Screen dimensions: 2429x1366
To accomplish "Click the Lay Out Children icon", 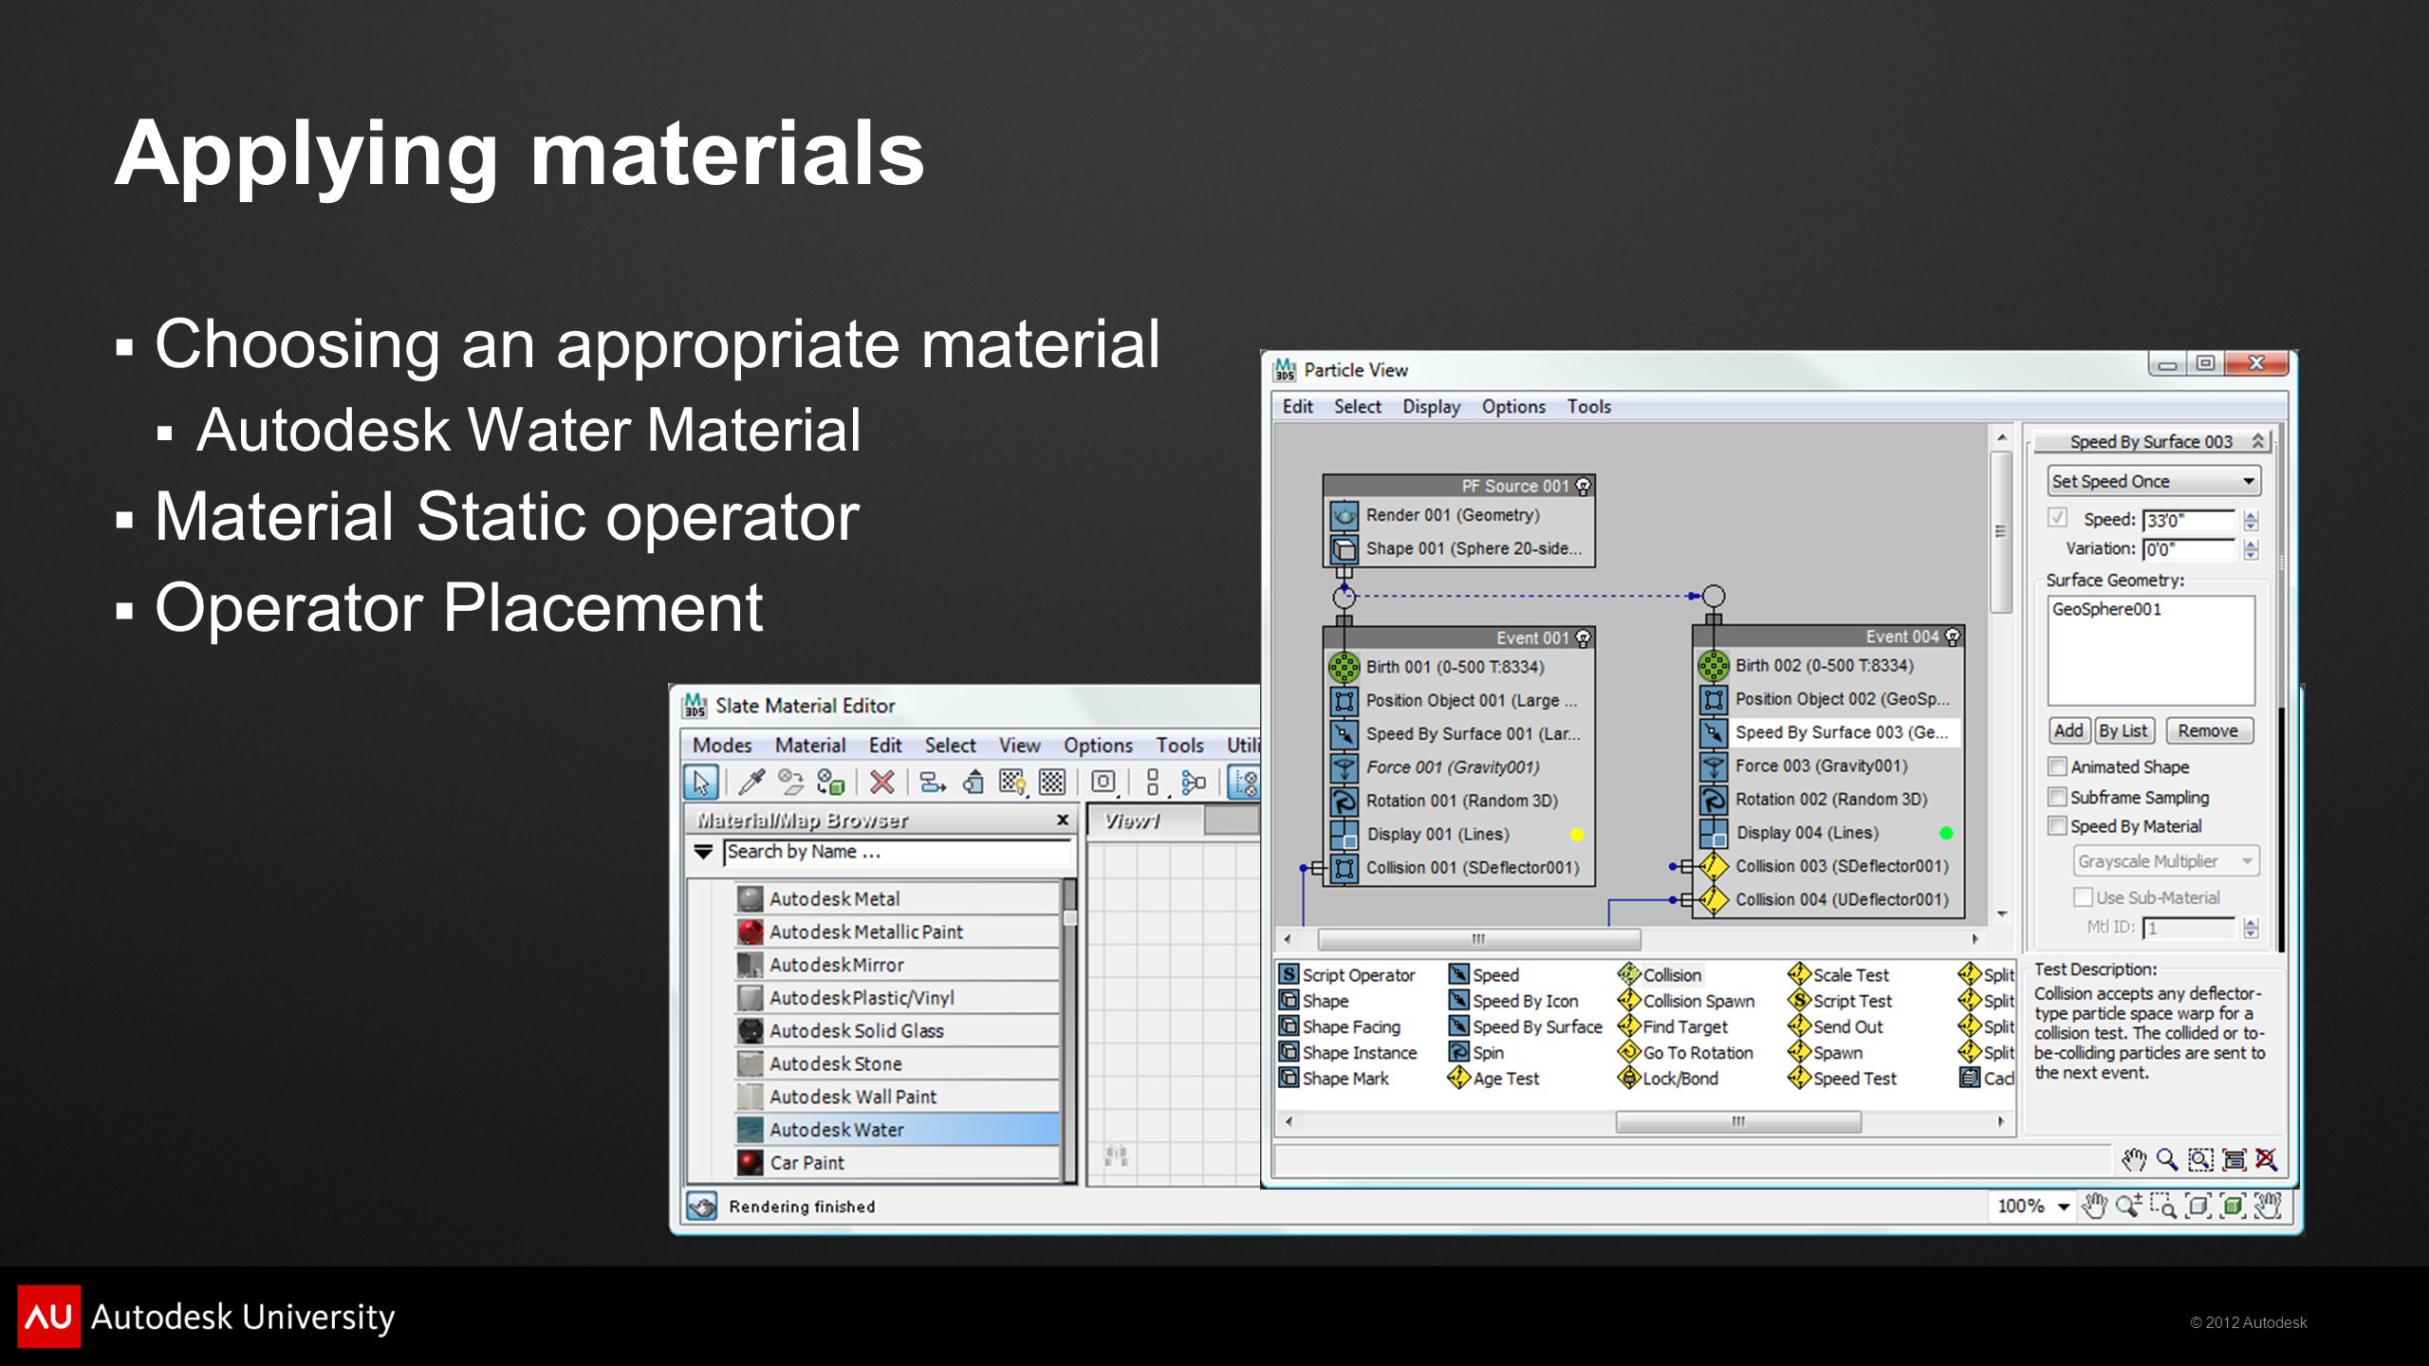I will pos(1194,782).
